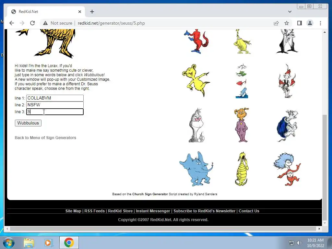Screen dimensions: 332x249
Task: Focus the line 3 text field
Action: 55,112
